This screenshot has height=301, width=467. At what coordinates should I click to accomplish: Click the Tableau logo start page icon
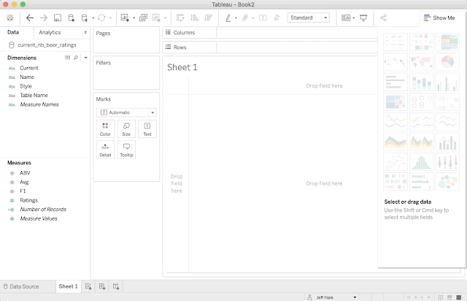click(x=9, y=18)
